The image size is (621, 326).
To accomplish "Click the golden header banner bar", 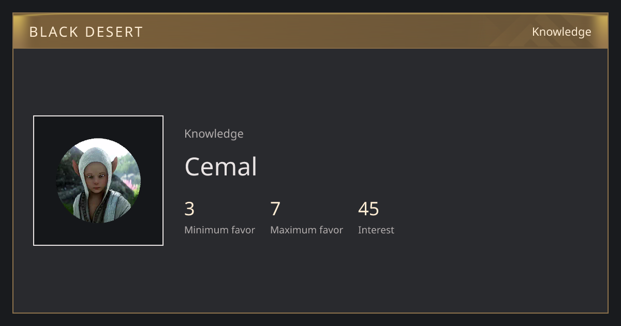I will coord(310,31).
